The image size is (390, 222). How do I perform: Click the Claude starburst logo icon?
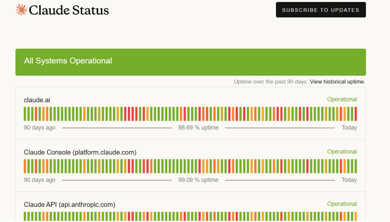[21, 10]
